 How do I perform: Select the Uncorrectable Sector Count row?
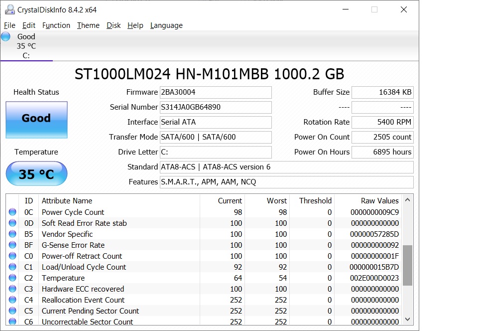pyautogui.click(x=204, y=321)
